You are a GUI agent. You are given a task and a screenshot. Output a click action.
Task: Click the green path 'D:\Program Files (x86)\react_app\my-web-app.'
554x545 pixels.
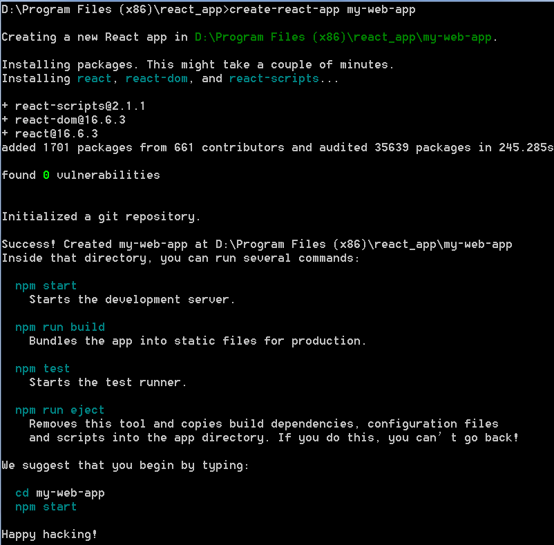(346, 37)
